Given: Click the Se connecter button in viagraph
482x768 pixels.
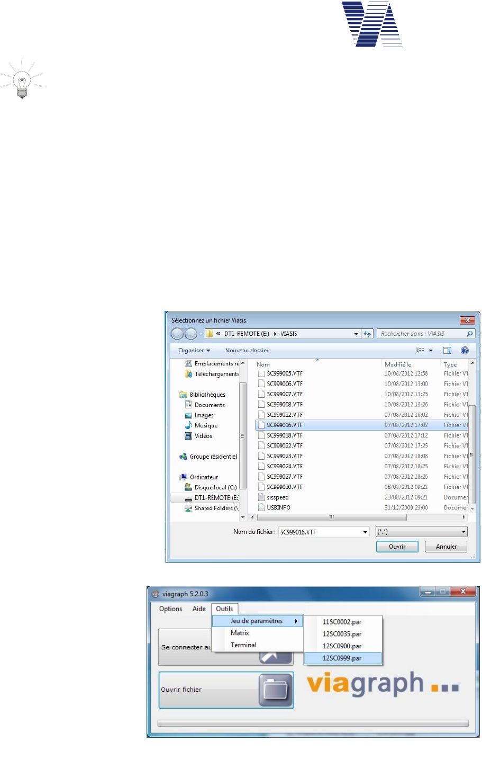Looking at the screenshot, I should point(226,647).
